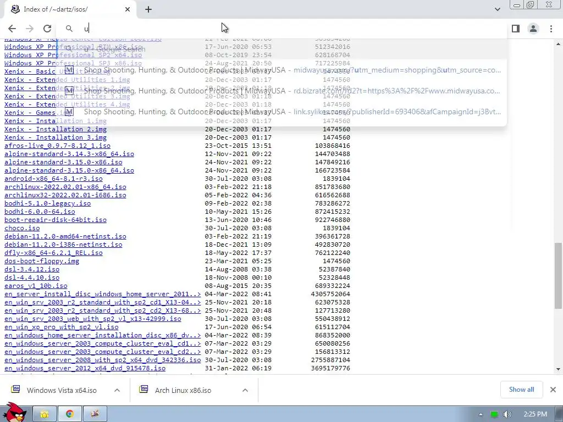Viewport: 563px width, 422px height.
Task: Click the scrollbar up arrow
Action: pyautogui.click(x=558, y=44)
